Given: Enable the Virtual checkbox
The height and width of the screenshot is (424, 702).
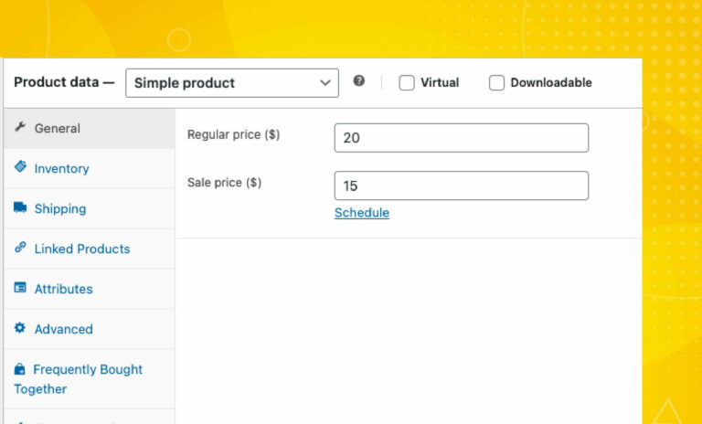Looking at the screenshot, I should coord(407,83).
